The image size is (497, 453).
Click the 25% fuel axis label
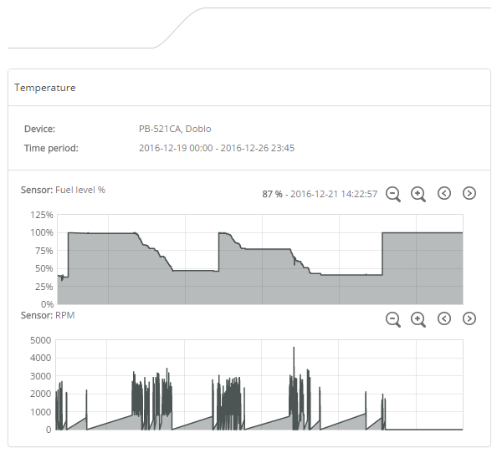coord(44,287)
